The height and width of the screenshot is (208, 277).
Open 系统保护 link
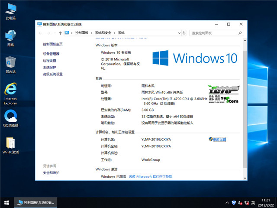(x=49, y=68)
